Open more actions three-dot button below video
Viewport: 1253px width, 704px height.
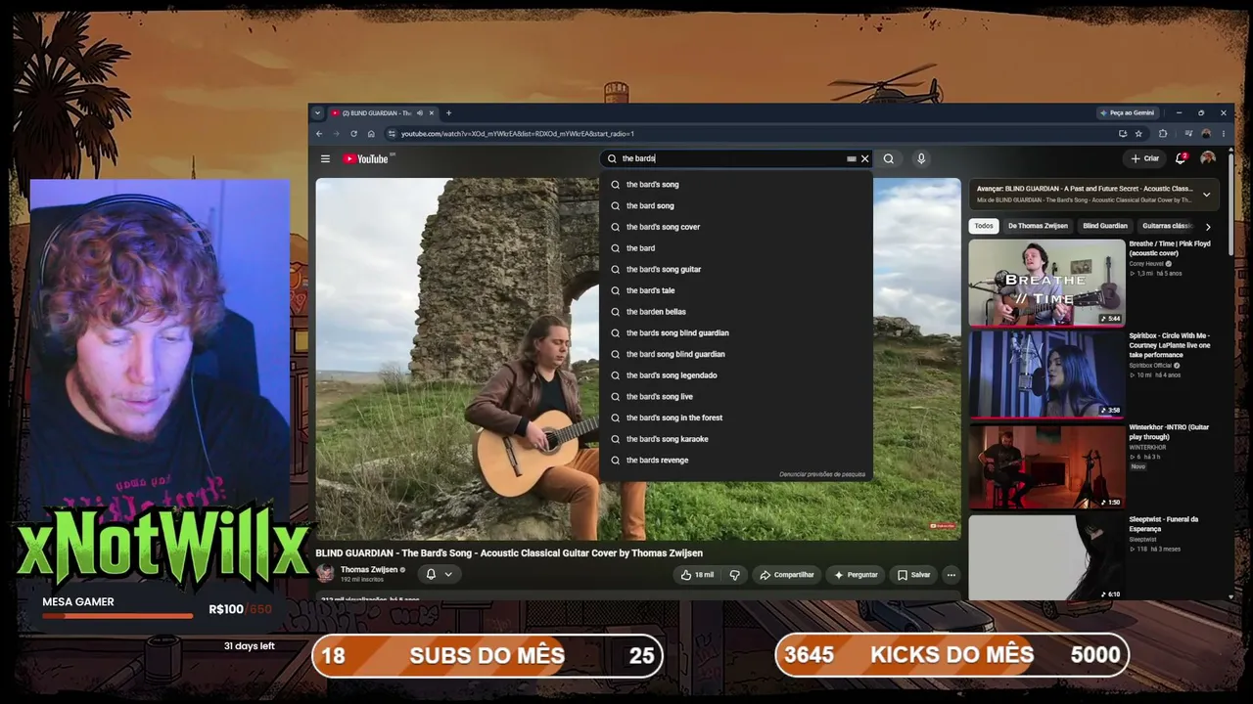951,575
